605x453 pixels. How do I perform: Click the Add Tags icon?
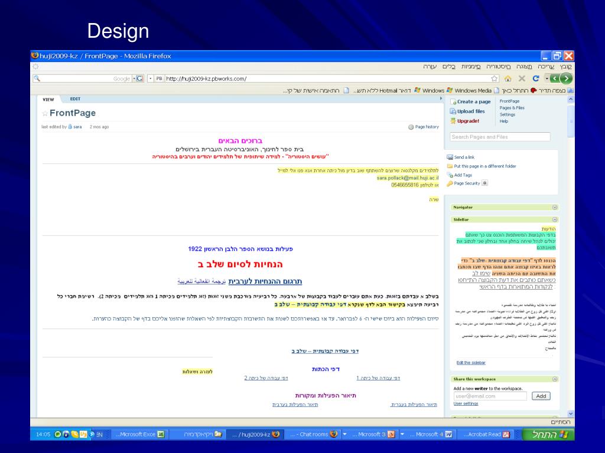[450, 175]
